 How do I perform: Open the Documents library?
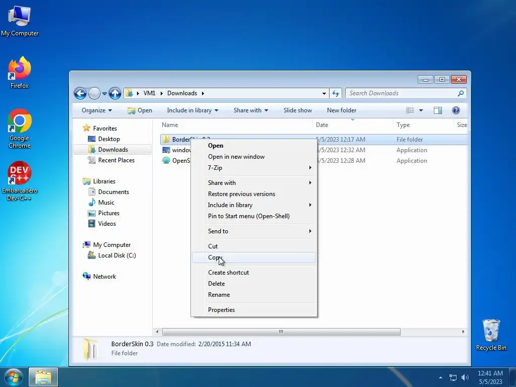tap(109, 192)
